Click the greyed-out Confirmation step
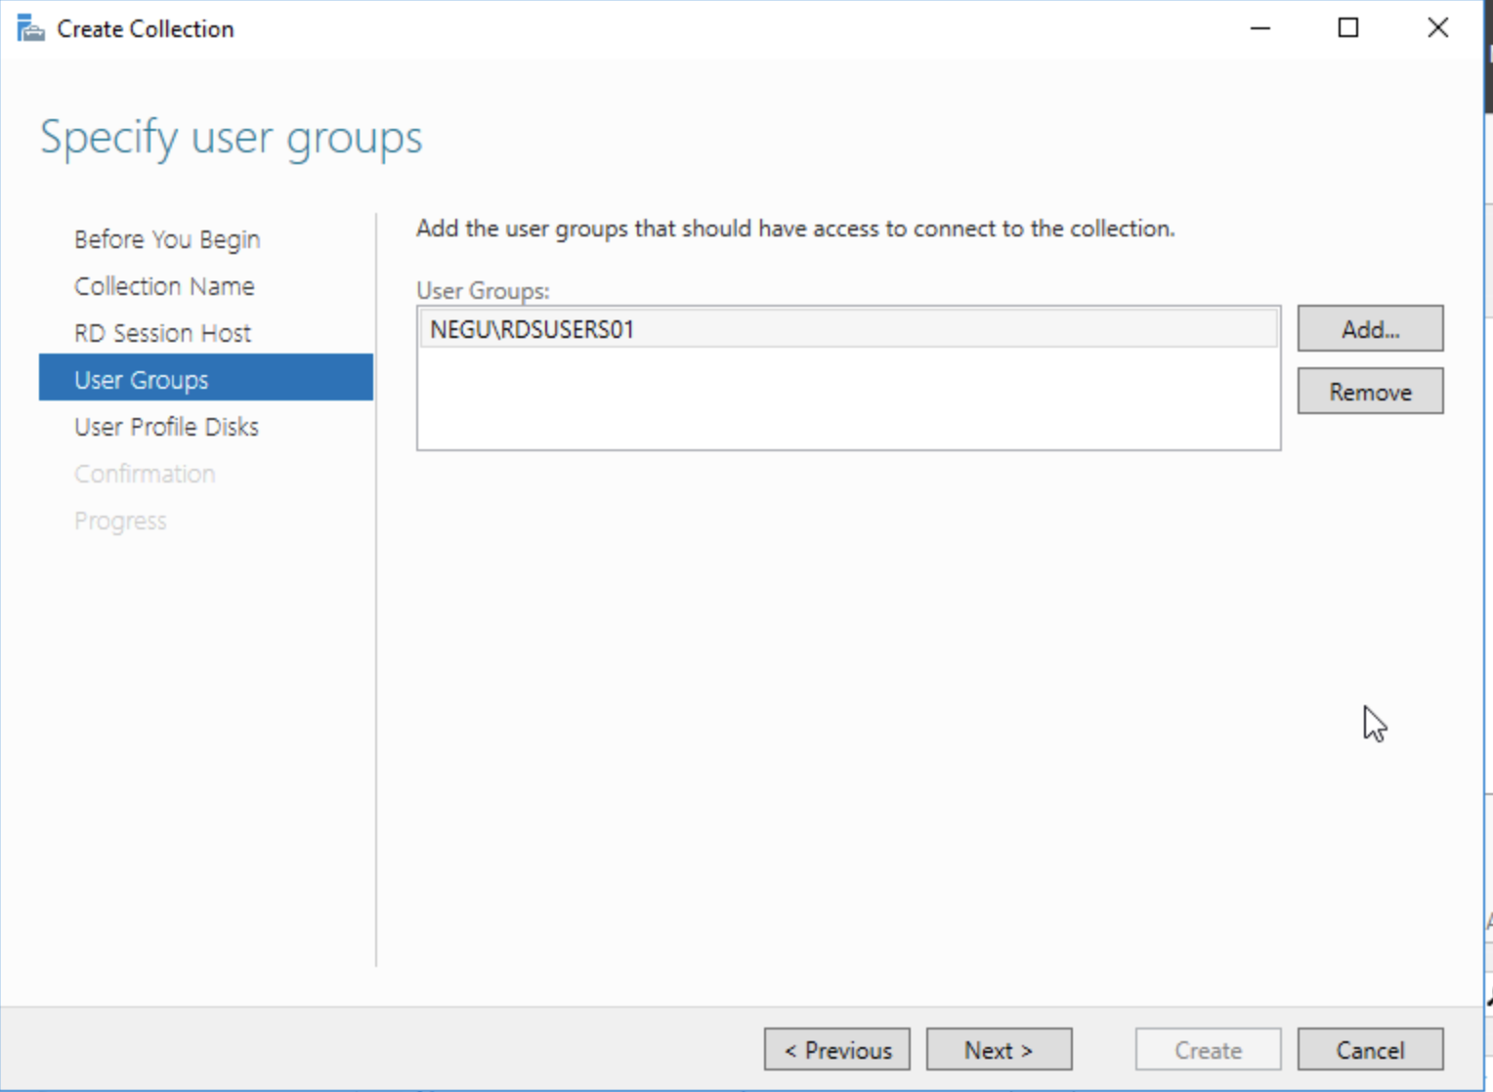 pyautogui.click(x=145, y=474)
